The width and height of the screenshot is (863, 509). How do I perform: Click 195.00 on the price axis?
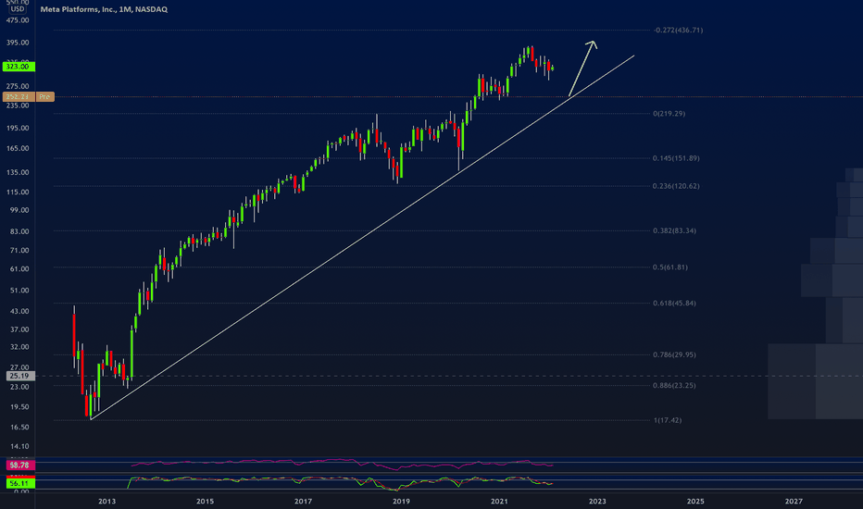18,129
